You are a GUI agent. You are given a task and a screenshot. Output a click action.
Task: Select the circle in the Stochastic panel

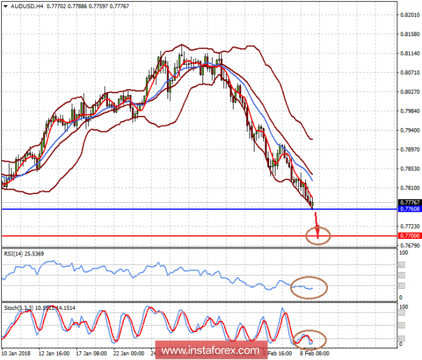(306, 338)
